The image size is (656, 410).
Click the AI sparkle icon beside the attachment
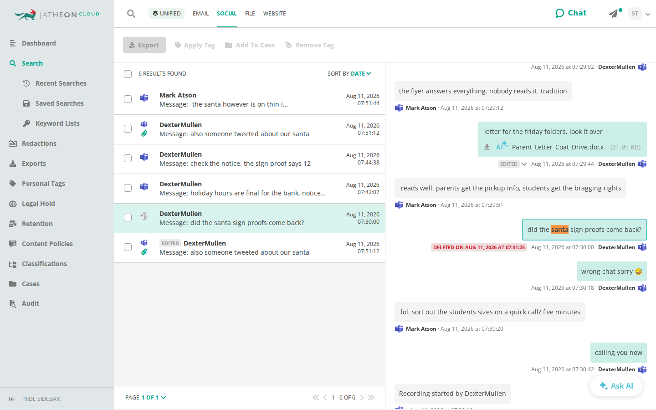pyautogui.click(x=502, y=146)
